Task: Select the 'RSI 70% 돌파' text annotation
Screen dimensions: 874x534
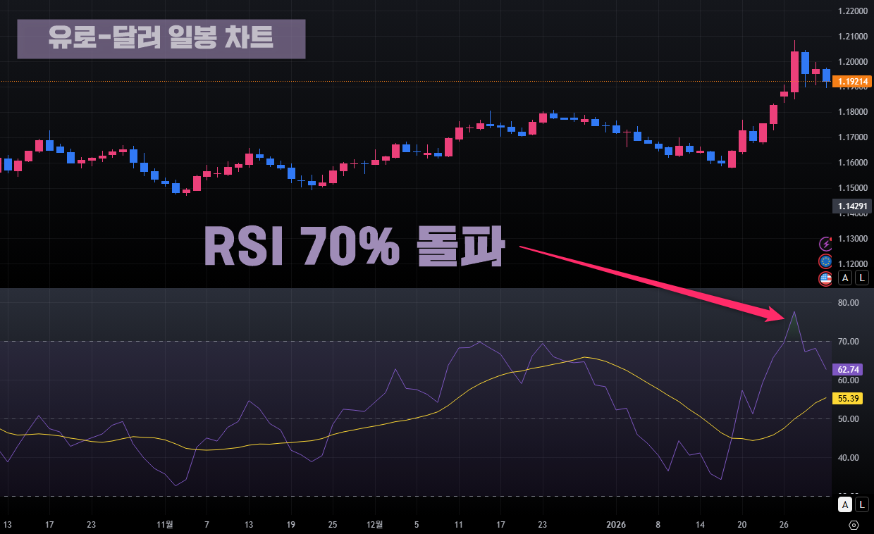Action: tap(355, 247)
